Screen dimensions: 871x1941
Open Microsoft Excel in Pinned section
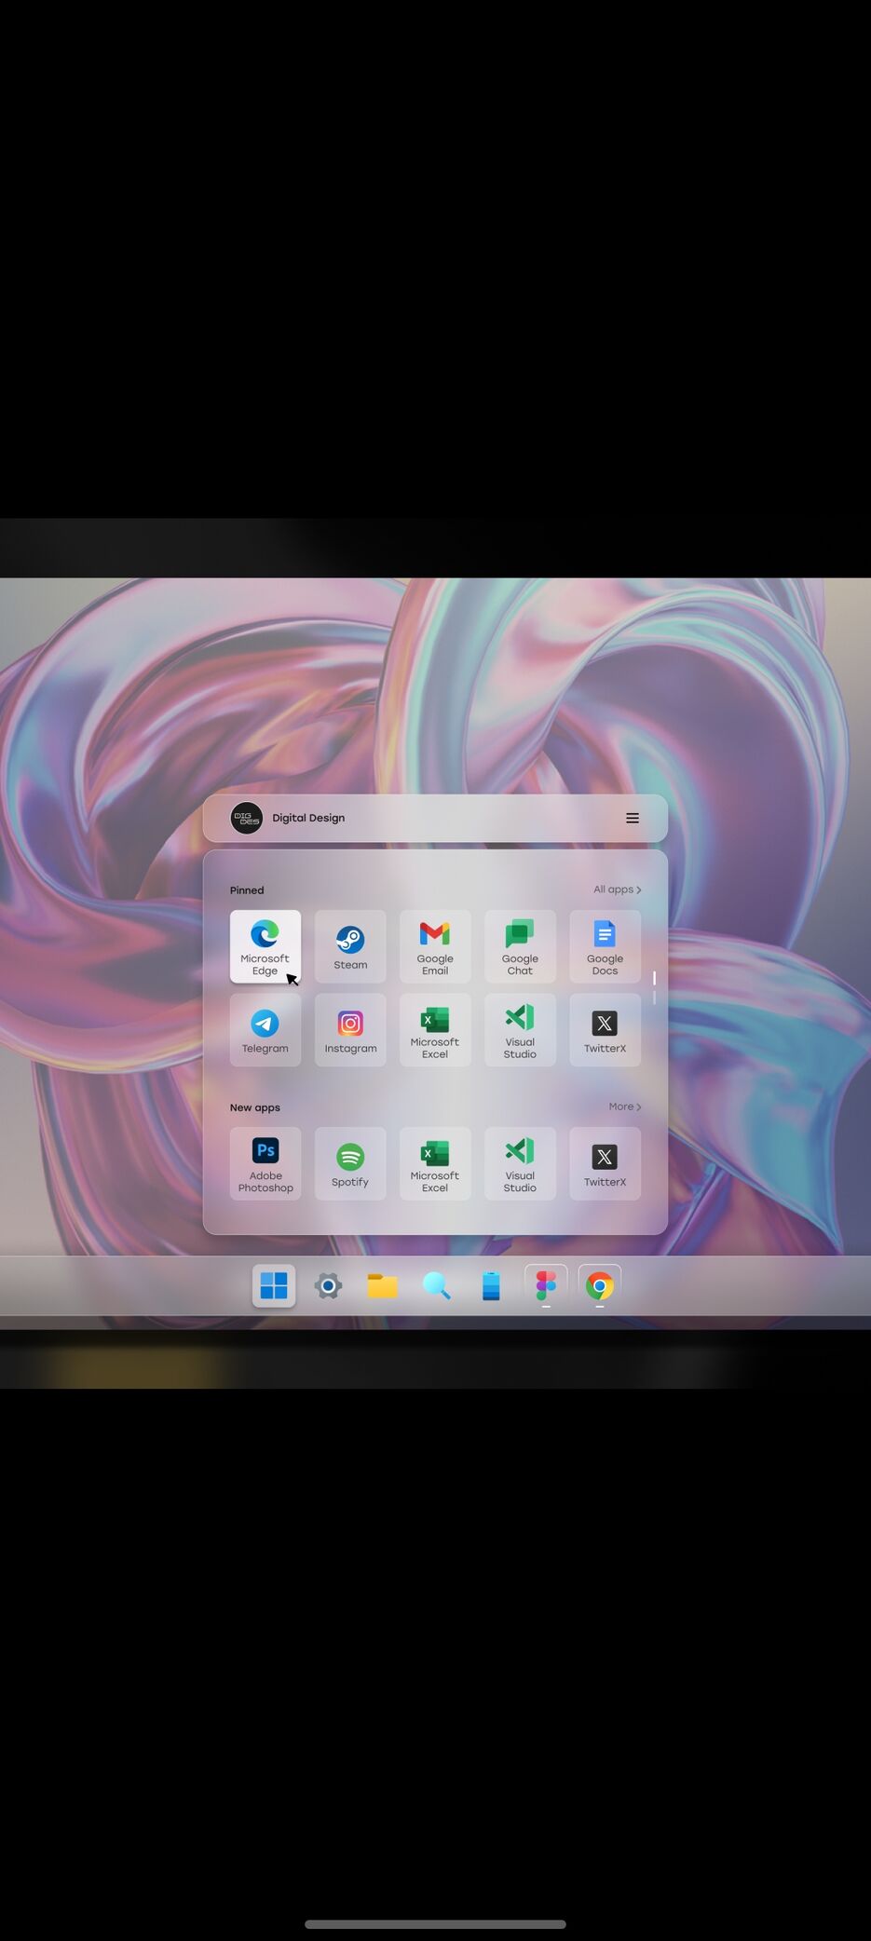[435, 1030]
